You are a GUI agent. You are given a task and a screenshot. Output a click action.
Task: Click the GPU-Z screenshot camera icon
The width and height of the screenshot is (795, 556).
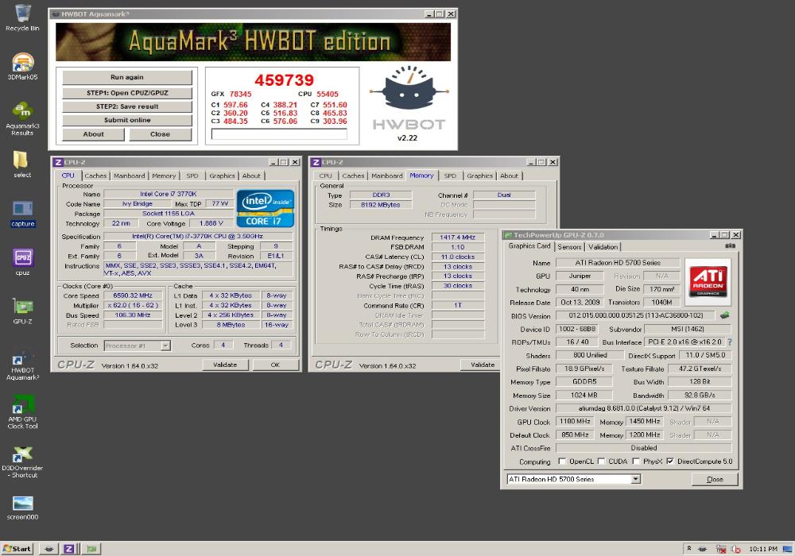tap(730, 245)
